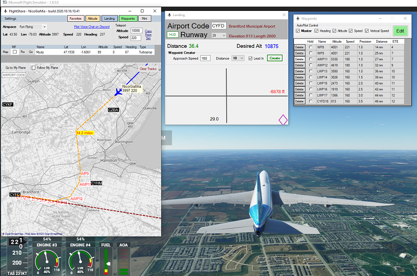The image size is (417, 276).
Task: Open Pilot Voice Chat on Discord link
Action: coord(92,27)
